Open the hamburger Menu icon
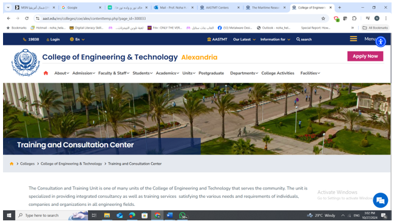The width and height of the screenshot is (394, 224). pyautogui.click(x=353, y=39)
